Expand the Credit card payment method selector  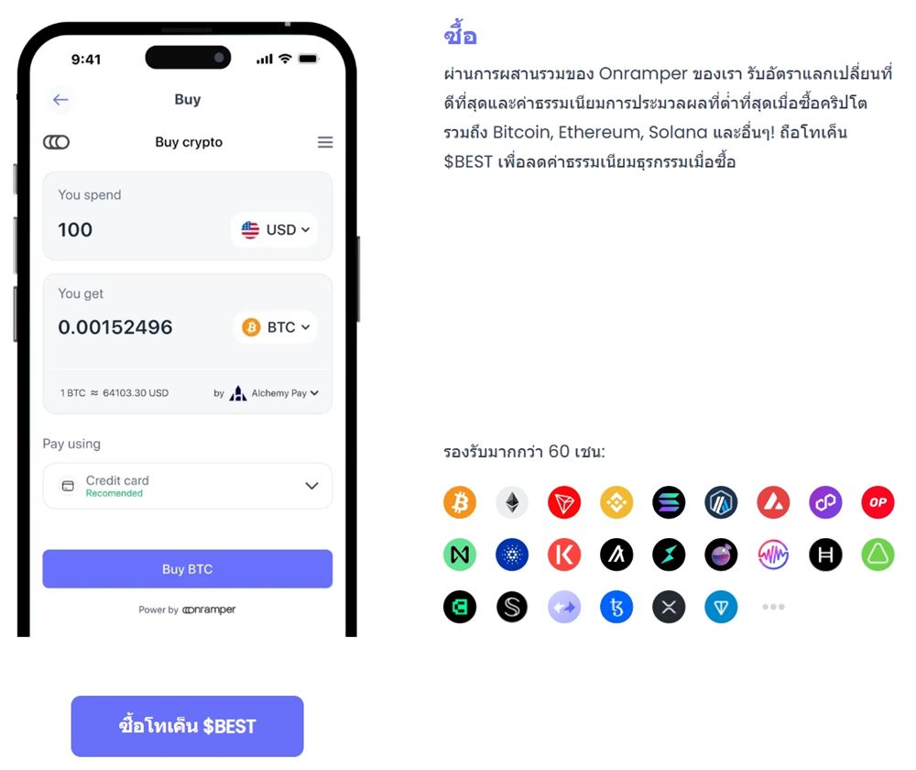(188, 486)
